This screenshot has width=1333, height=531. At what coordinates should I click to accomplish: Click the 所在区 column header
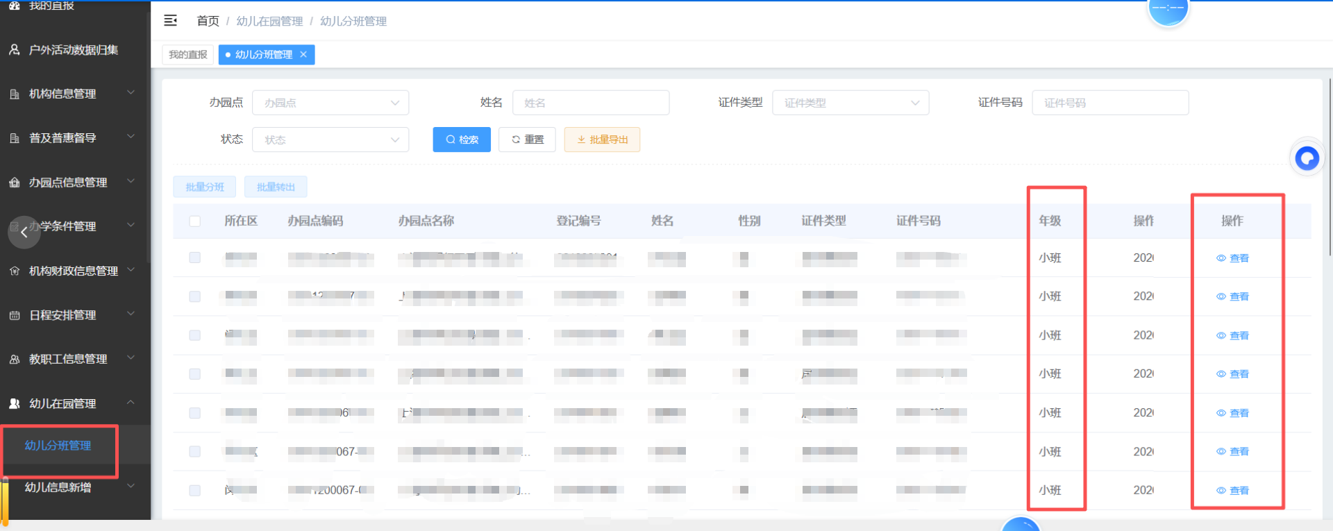point(241,221)
